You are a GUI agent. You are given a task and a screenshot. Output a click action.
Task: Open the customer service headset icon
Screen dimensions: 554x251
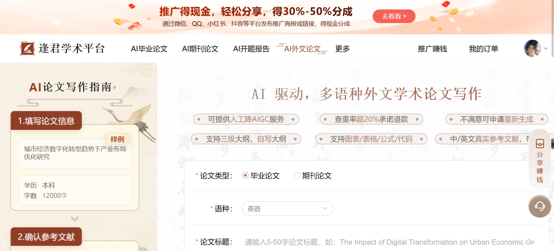(x=540, y=206)
